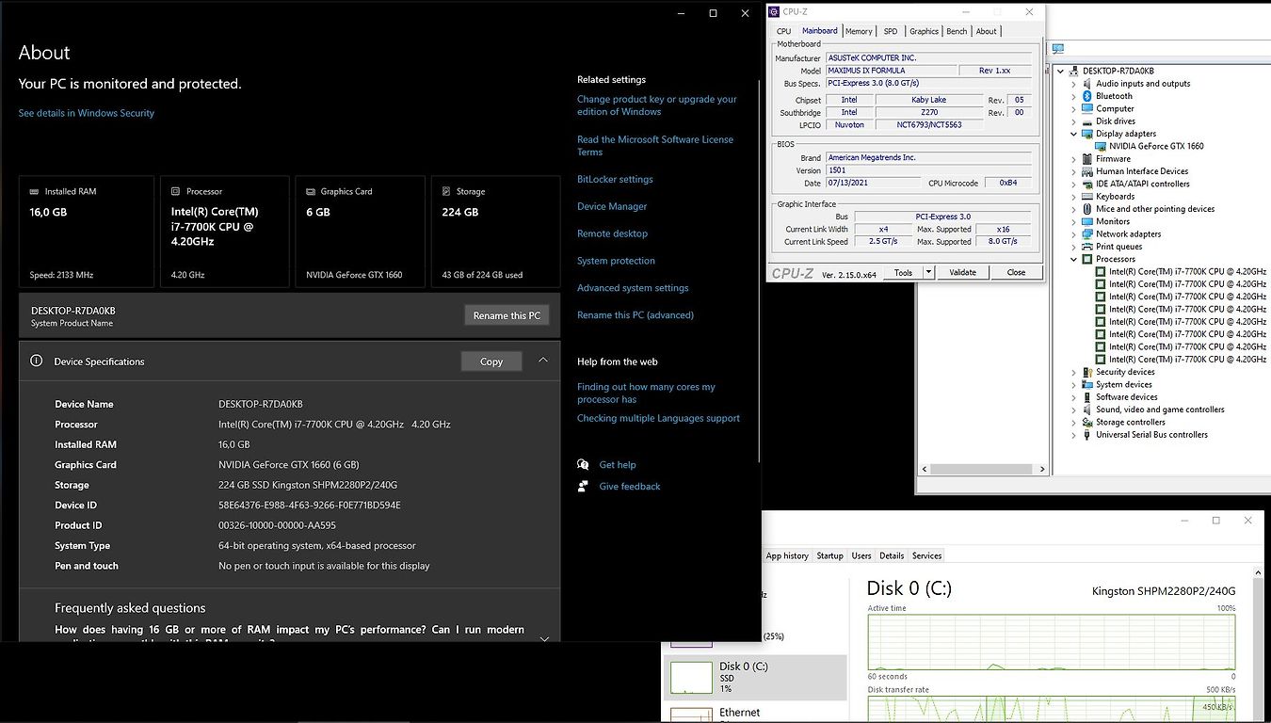The height and width of the screenshot is (723, 1271).
Task: Open the Device Manager link in Related settings
Action: [612, 206]
